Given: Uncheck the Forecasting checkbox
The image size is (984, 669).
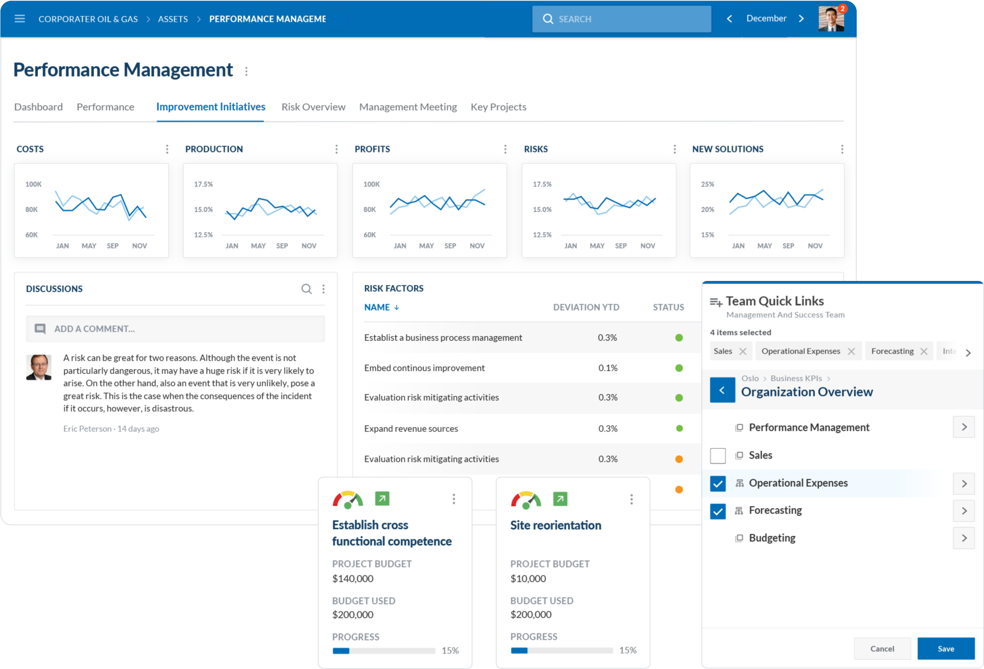Looking at the screenshot, I should pyautogui.click(x=718, y=511).
